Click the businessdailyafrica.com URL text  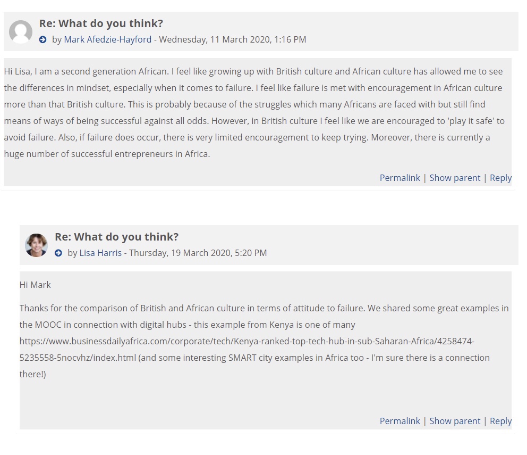click(246, 341)
